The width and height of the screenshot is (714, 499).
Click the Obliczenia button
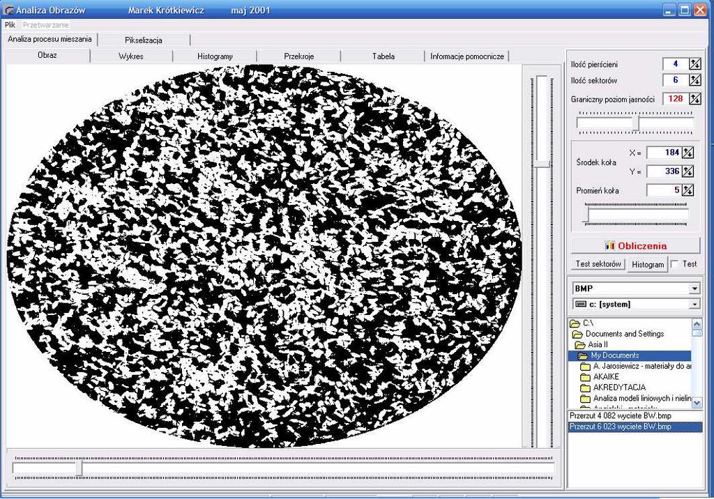coord(636,246)
